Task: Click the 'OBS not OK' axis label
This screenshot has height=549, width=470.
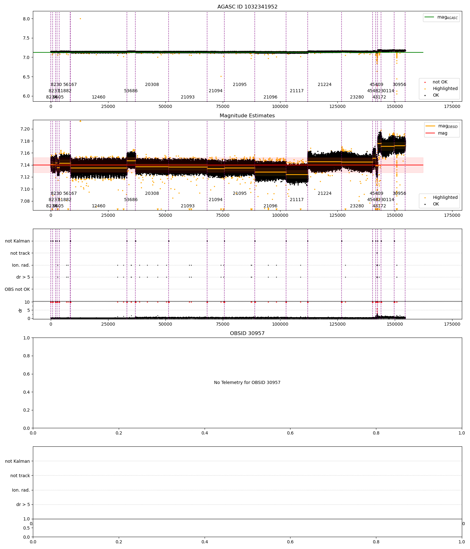Action: point(17,289)
